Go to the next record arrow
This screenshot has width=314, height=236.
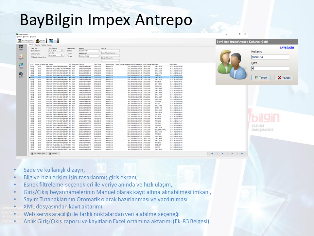click(x=232, y=153)
